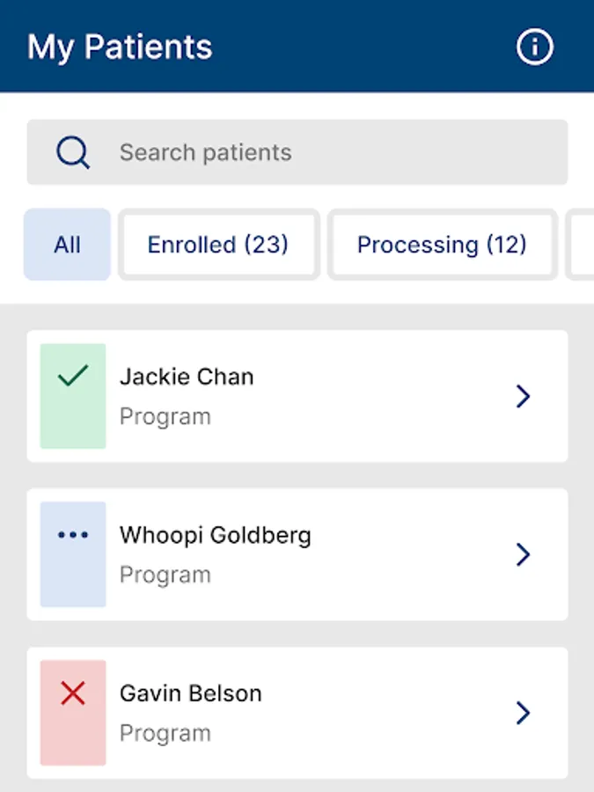This screenshot has width=594, height=792.
Task: Open Whoopi Goldberg's patient name
Action: 216,535
